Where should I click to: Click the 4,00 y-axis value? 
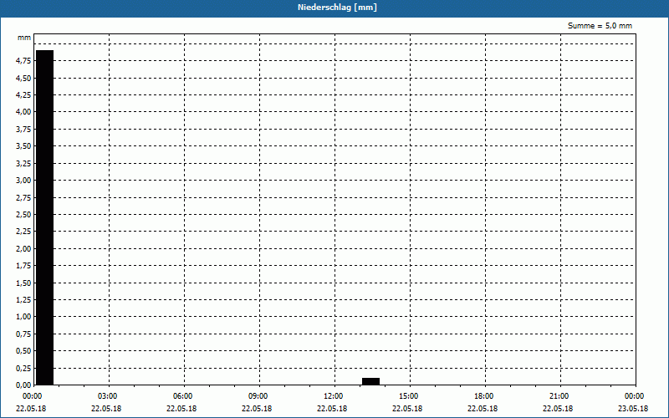[23, 112]
